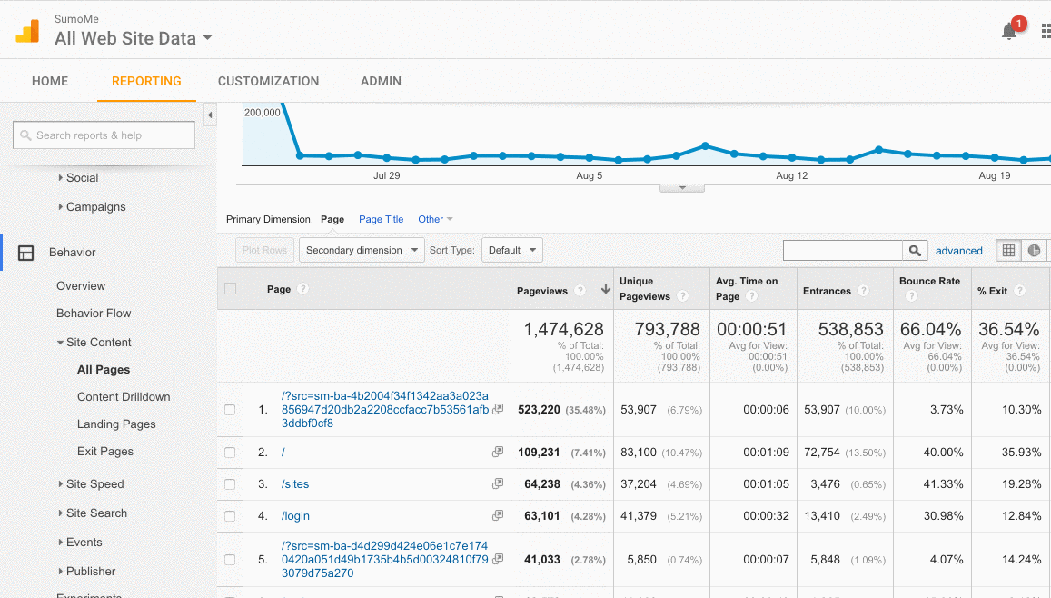Viewport: 1051px width, 598px height.
Task: Open the Google apps grid icon
Action: (1046, 31)
